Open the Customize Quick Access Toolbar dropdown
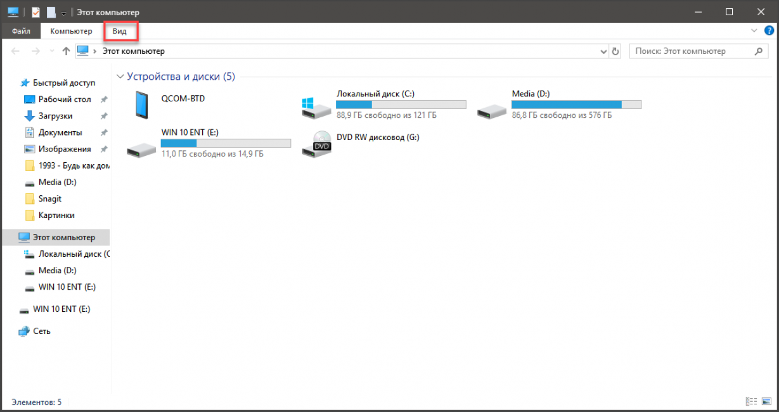Image resolution: width=779 pixels, height=412 pixels. (63, 13)
